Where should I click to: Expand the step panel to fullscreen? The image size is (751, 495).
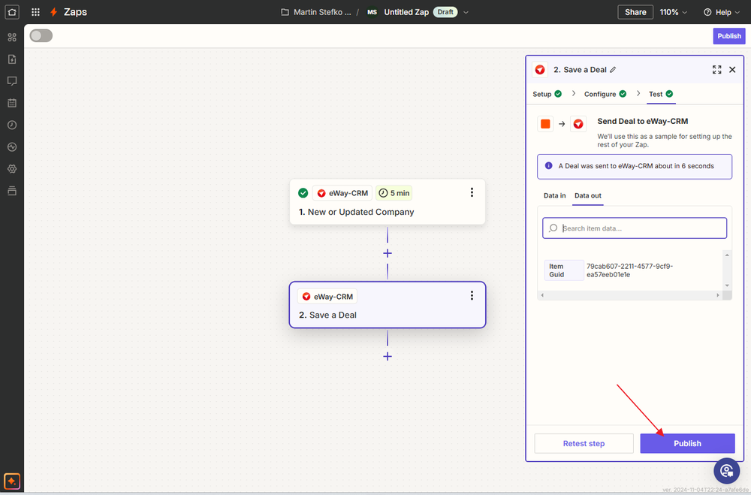pos(717,70)
